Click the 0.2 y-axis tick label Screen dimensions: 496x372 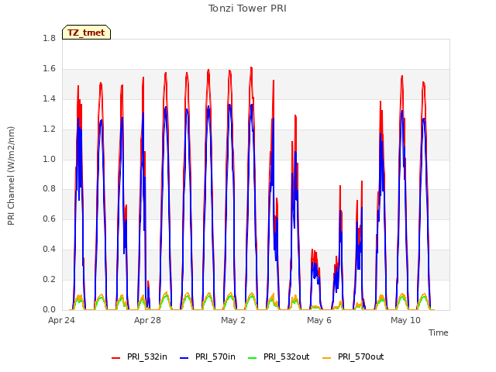(x=49, y=279)
